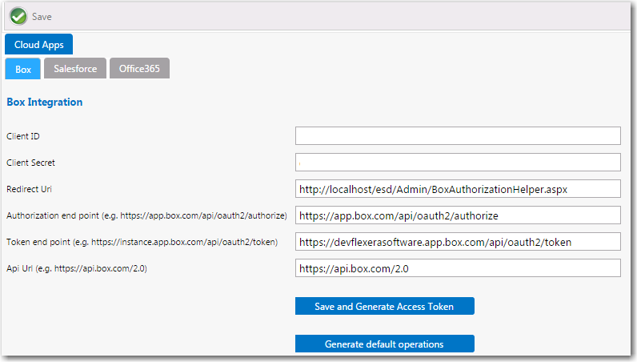Click the Box Integration heading

tap(44, 103)
